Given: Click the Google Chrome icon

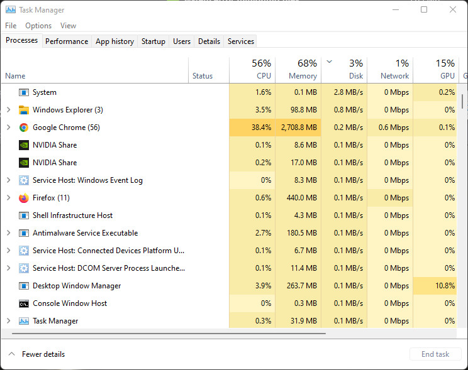Looking at the screenshot, I should pyautogui.click(x=24, y=128).
